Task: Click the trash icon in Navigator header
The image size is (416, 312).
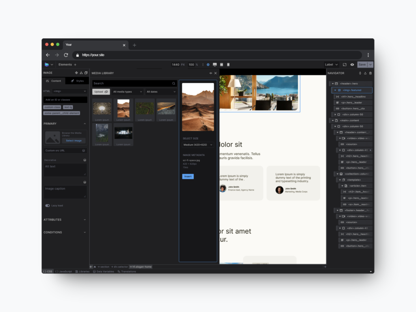Action: pos(370,73)
